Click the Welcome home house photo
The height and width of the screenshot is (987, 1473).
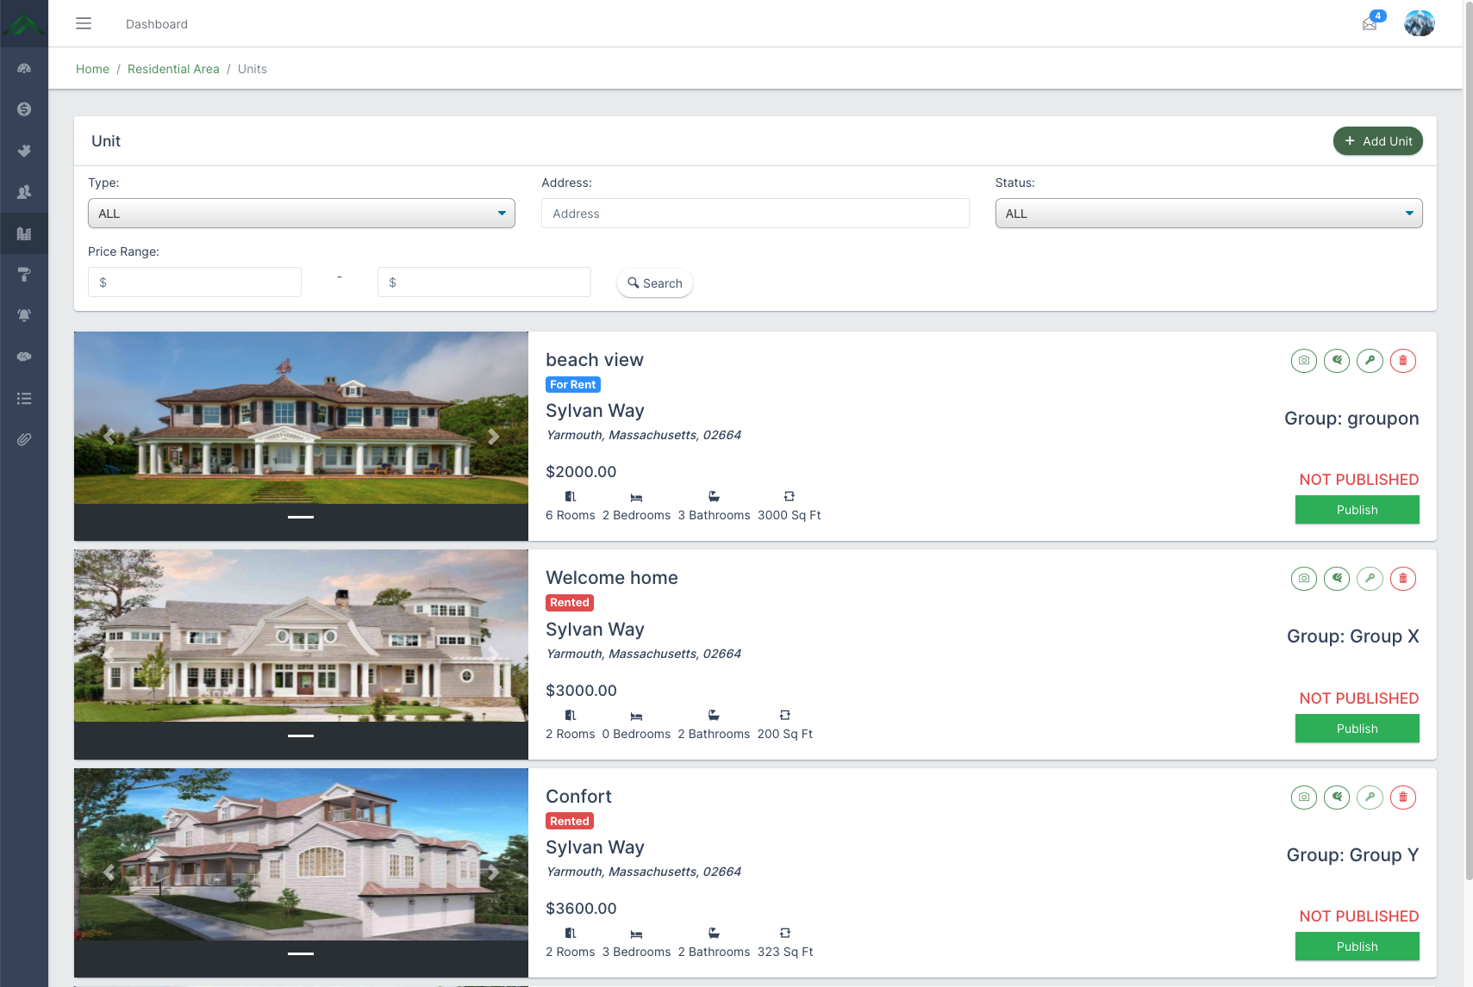(301, 636)
